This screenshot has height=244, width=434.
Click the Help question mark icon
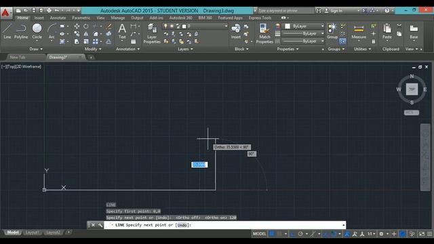click(387, 11)
